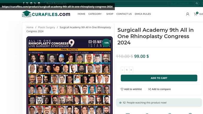Image resolution: width=203 pixels, height=114 pixels.
Task: Open the Pinterest social icon
Action: click(31, 3)
